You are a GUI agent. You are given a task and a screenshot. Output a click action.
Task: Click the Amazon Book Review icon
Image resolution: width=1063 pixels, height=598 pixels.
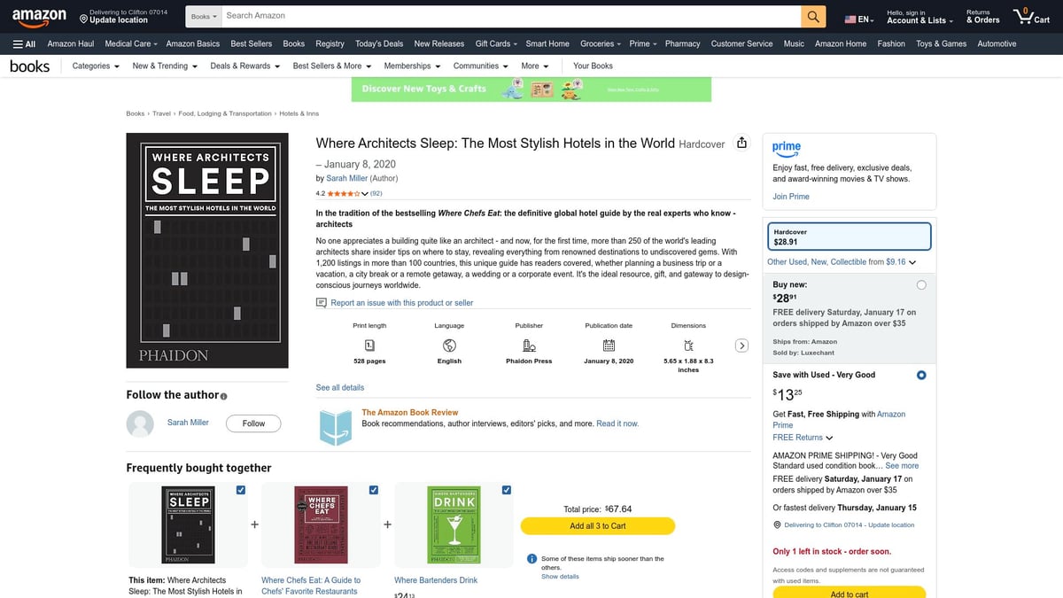(335, 427)
